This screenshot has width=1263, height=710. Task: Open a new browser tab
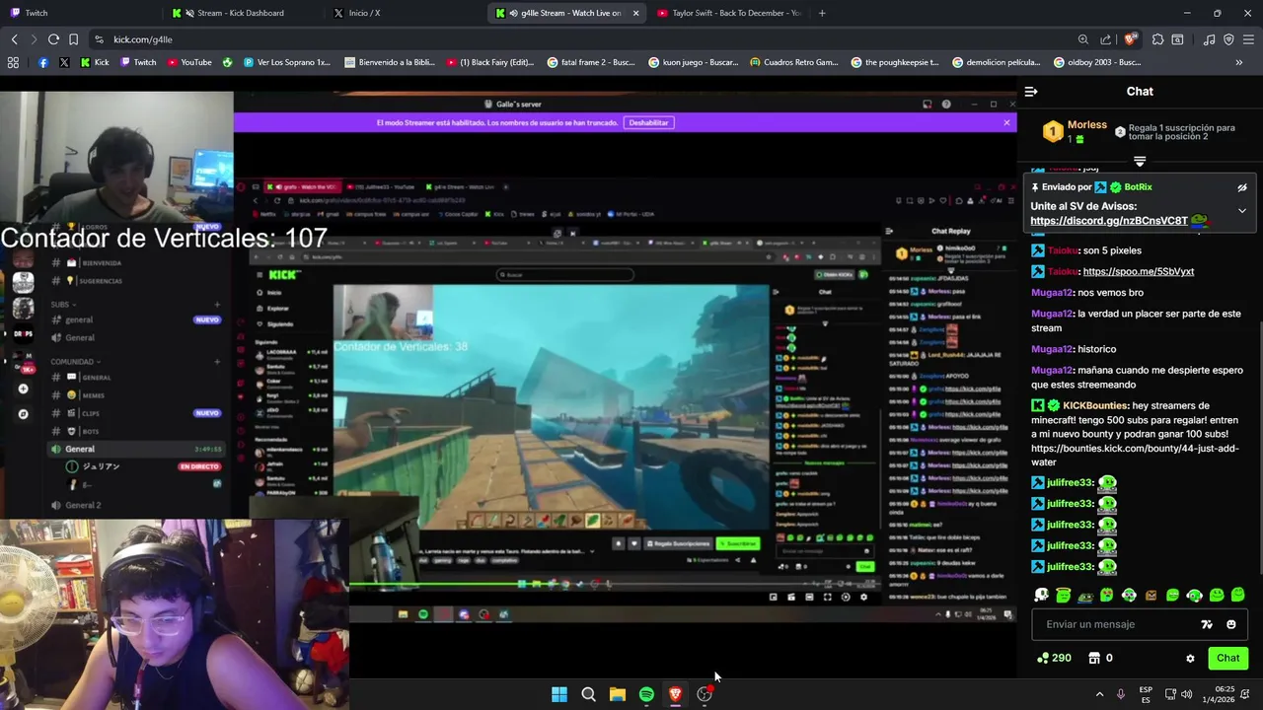click(x=822, y=13)
